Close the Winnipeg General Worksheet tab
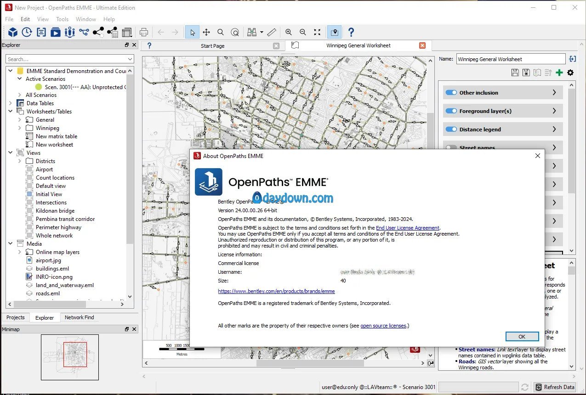This screenshot has width=586, height=395. point(422,45)
